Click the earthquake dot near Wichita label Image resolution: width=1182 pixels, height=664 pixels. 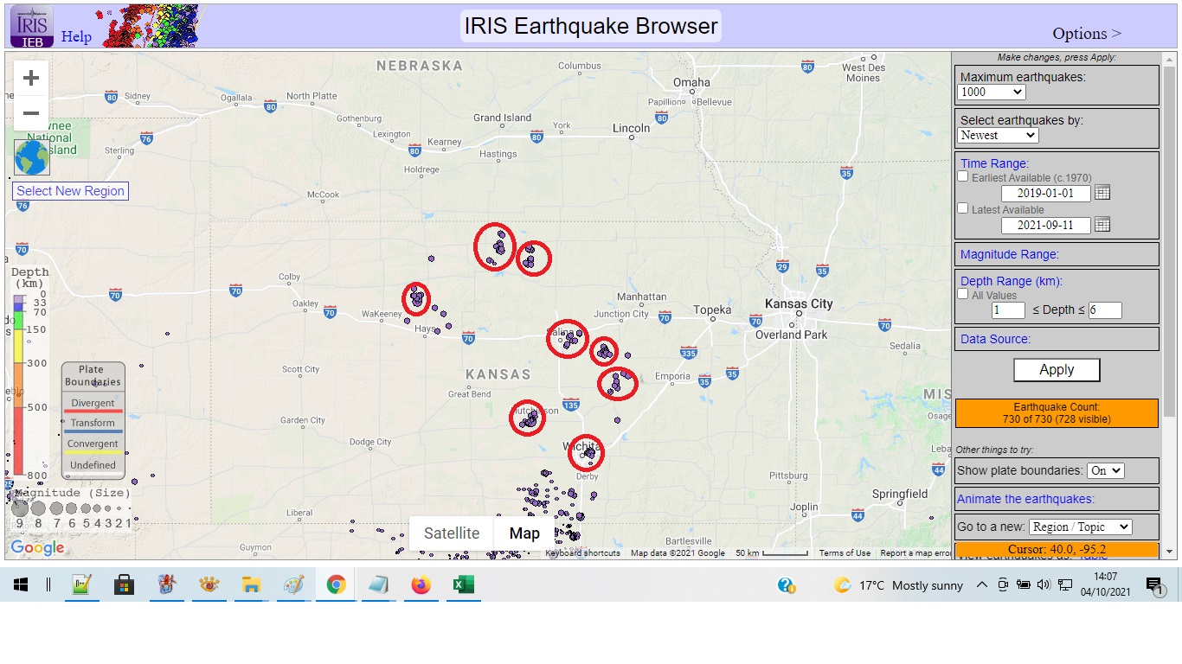(589, 452)
